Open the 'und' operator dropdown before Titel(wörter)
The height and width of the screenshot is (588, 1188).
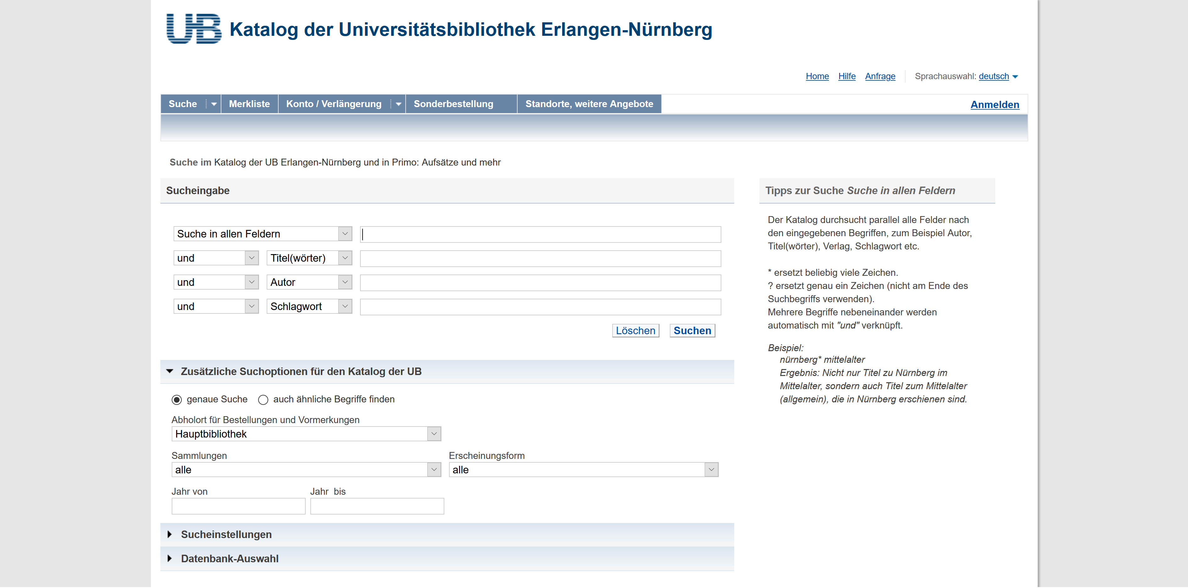[x=216, y=258]
